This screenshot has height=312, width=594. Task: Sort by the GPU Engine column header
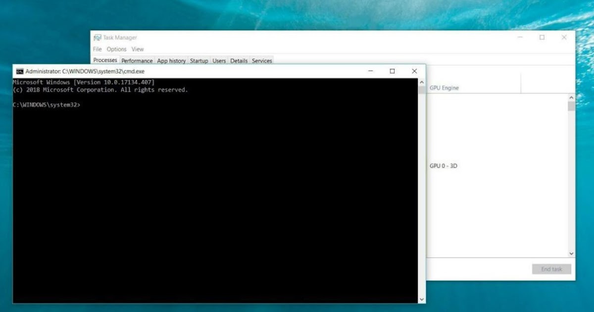pyautogui.click(x=444, y=88)
